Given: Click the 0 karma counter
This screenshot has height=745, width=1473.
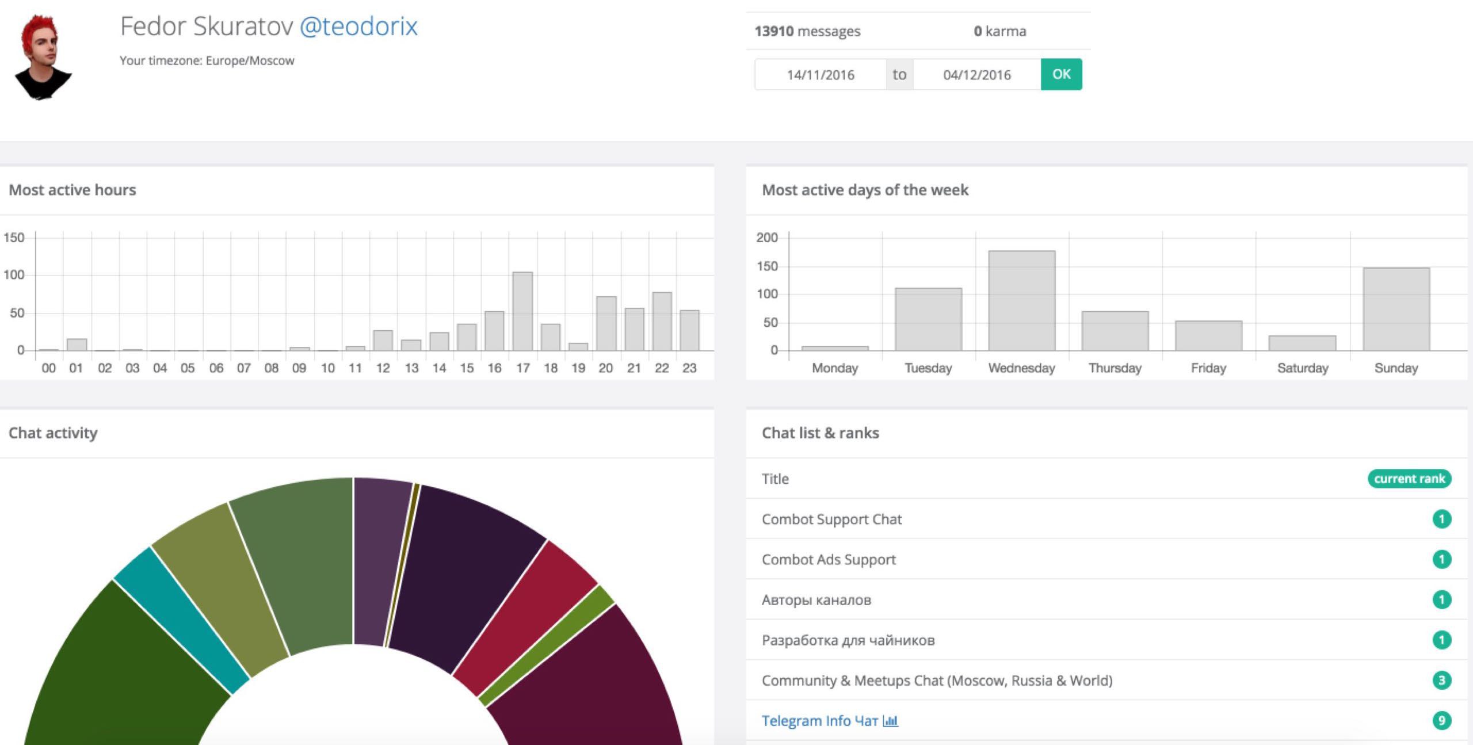Looking at the screenshot, I should (999, 31).
